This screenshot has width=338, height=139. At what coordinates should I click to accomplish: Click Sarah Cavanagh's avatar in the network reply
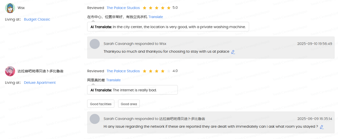tap(95, 119)
